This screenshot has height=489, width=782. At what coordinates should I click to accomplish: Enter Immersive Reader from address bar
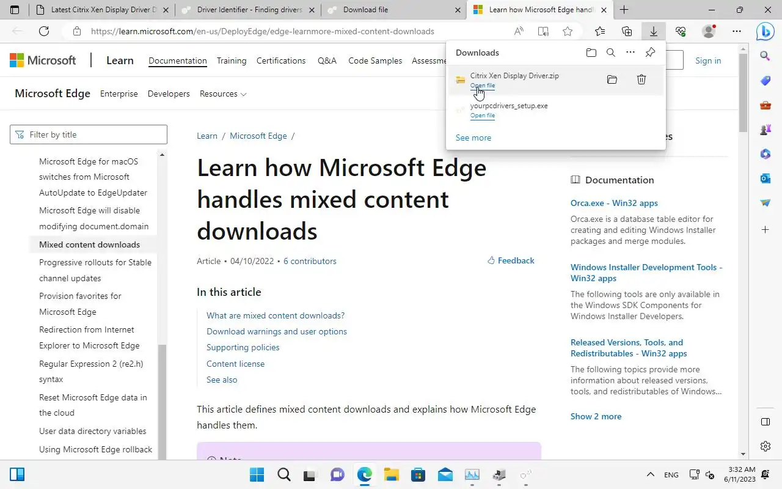click(x=543, y=31)
